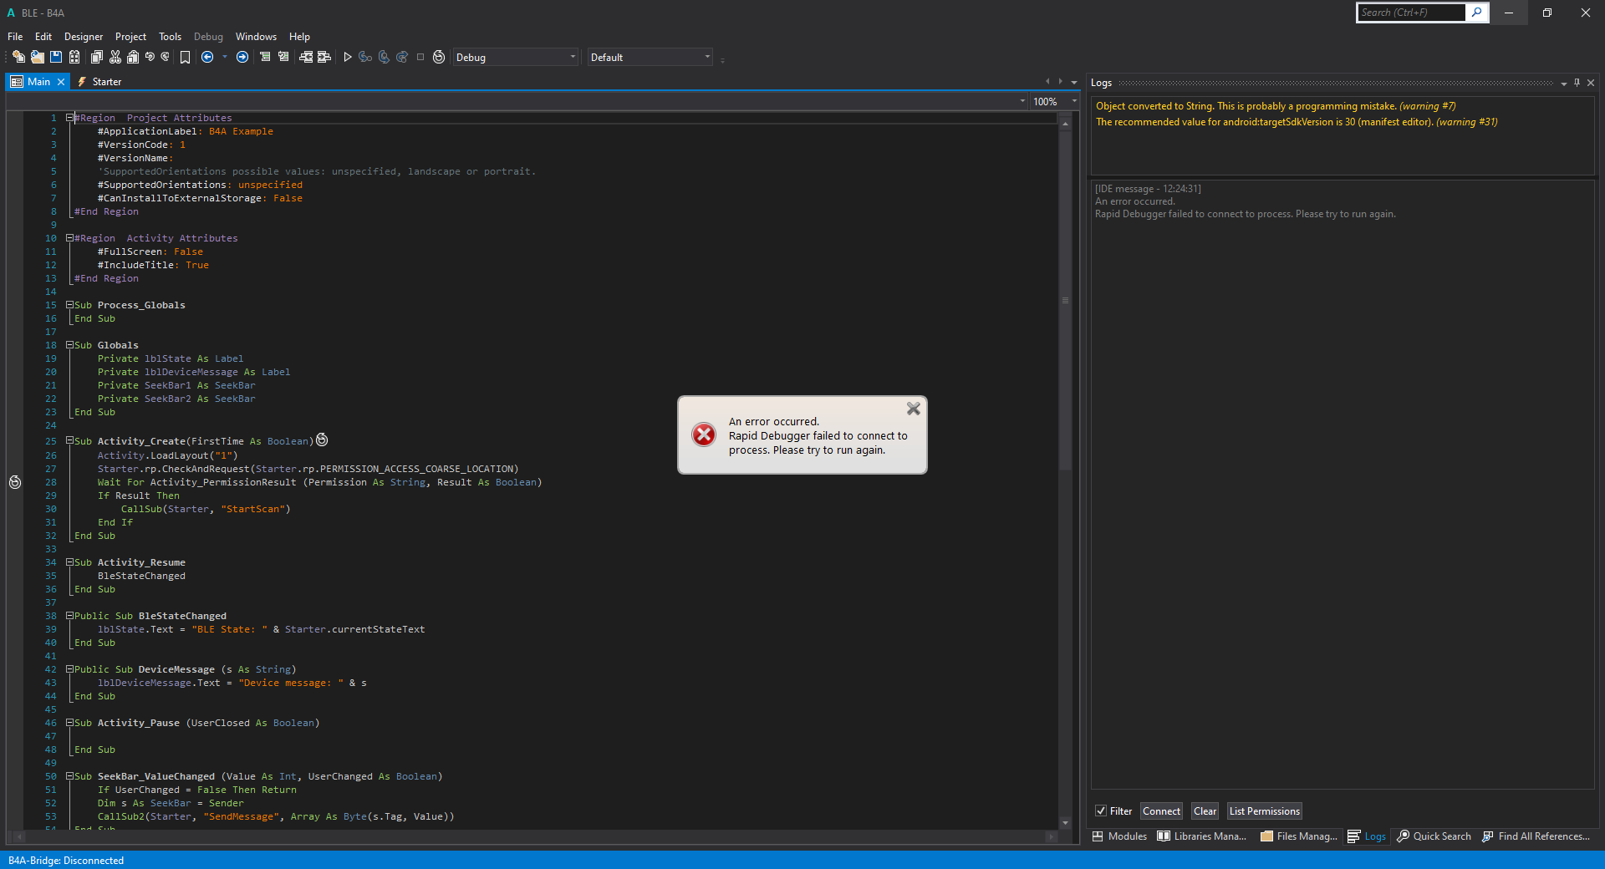The image size is (1605, 869).
Task: Click the Save icon in toolbar
Action: coord(56,58)
